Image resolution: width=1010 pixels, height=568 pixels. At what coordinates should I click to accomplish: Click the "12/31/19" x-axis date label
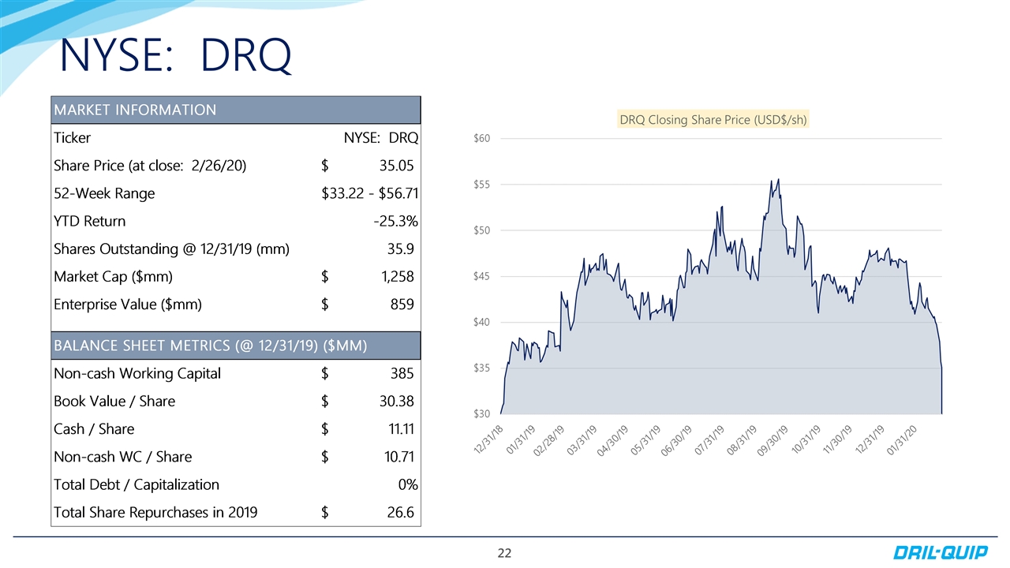click(870, 439)
